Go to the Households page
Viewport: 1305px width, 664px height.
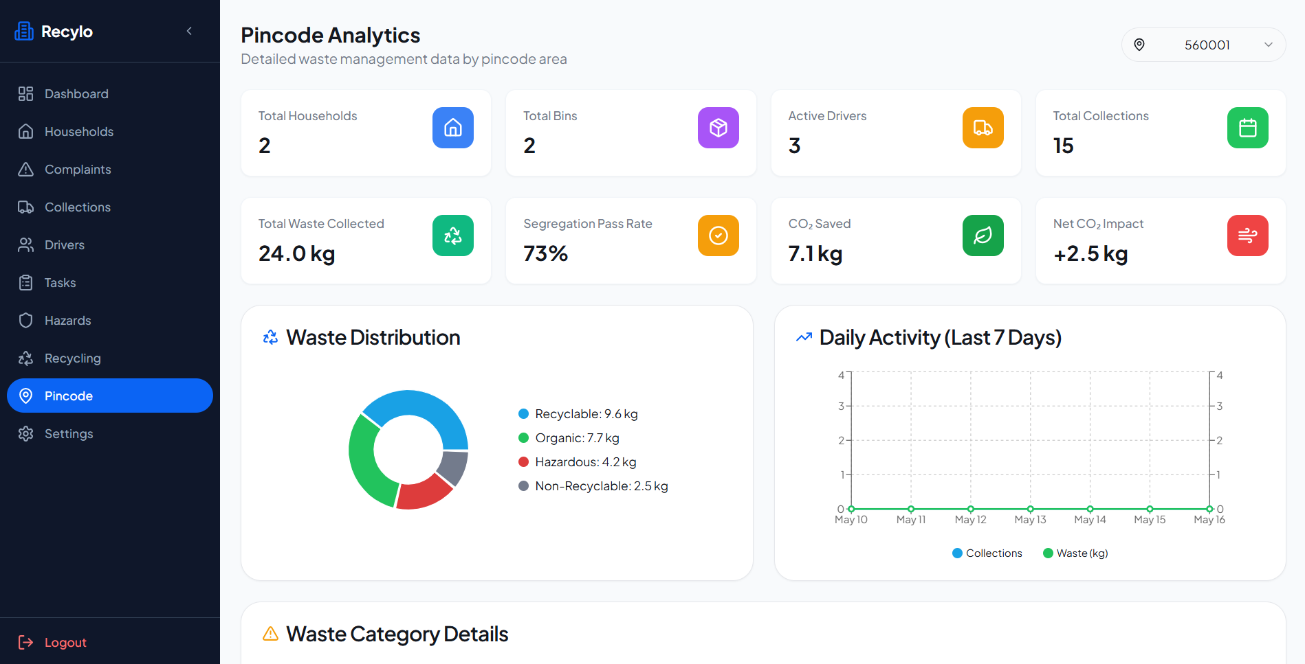110,132
